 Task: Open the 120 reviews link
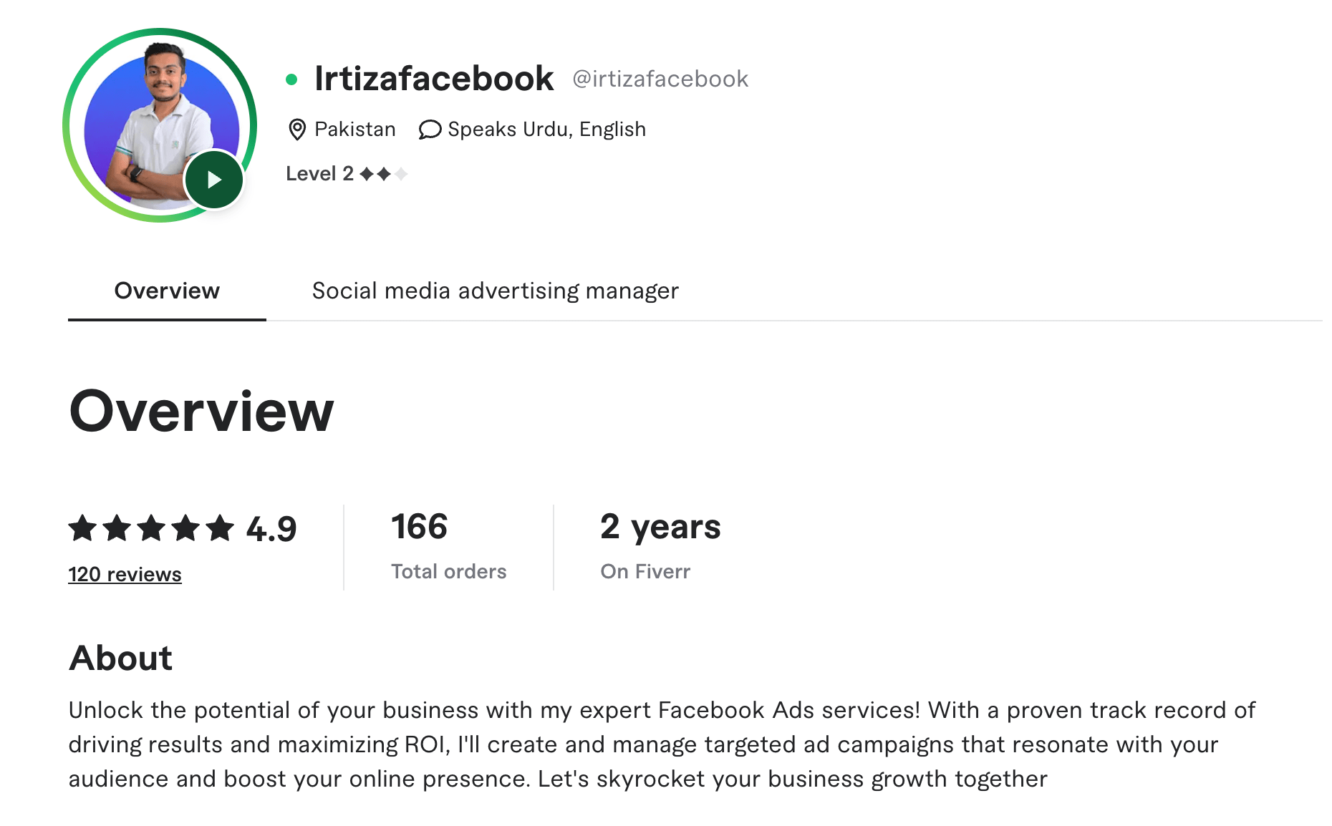tap(125, 574)
